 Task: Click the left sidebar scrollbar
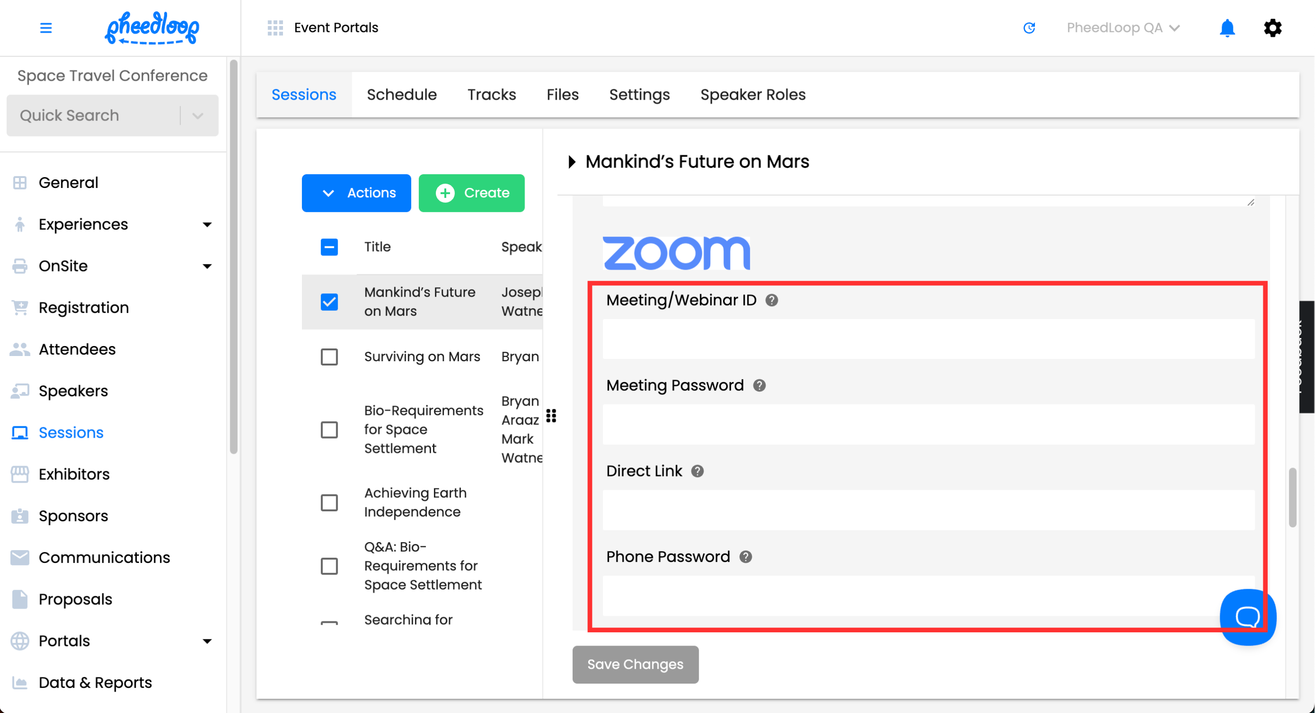(x=234, y=257)
